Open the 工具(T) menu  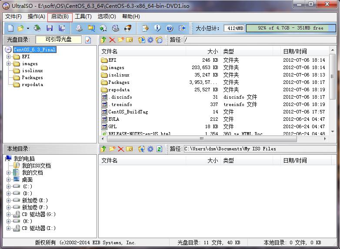(x=83, y=17)
